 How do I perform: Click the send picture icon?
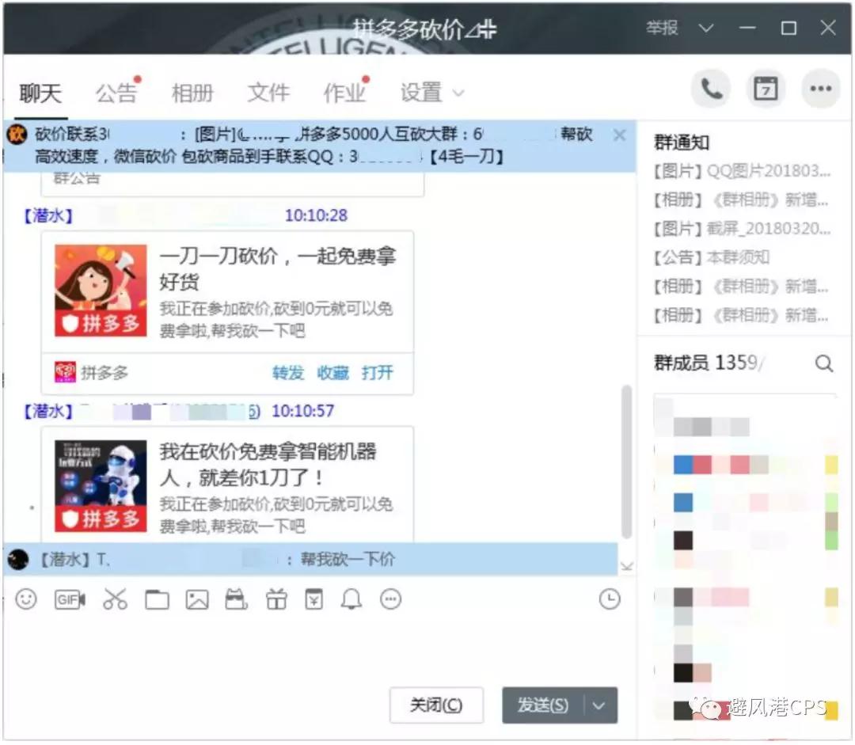pyautogui.click(x=197, y=600)
